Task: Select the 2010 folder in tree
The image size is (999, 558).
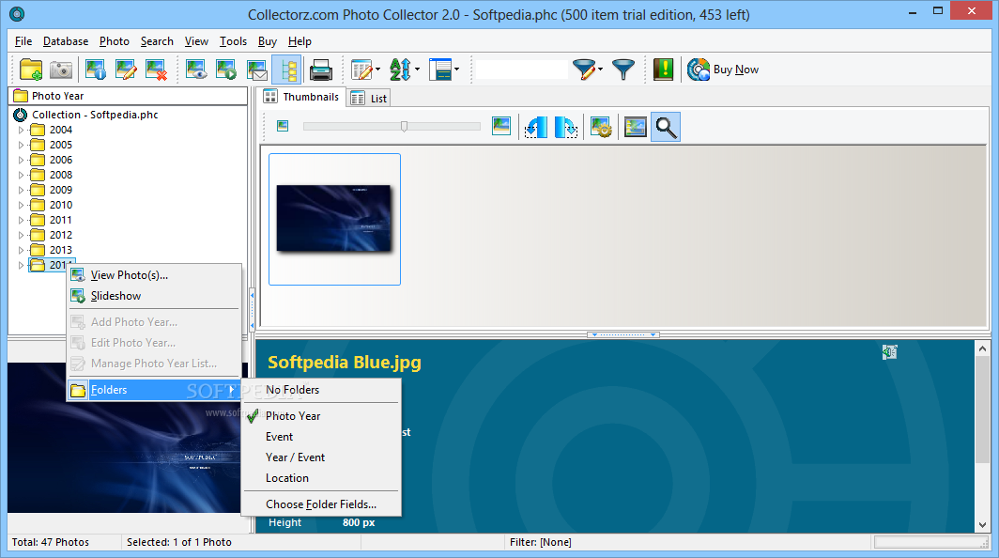Action: pyautogui.click(x=60, y=205)
